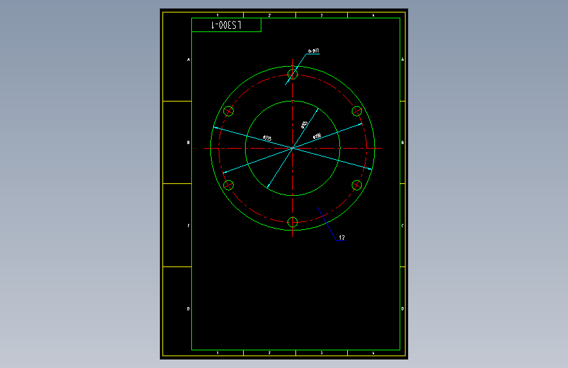The width and height of the screenshot is (568, 368).
Task: Select the upper-left bolt hole circle
Action: pyautogui.click(x=229, y=111)
